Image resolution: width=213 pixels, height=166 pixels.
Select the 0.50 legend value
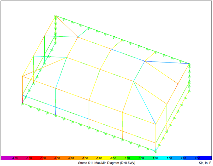pos(141,158)
